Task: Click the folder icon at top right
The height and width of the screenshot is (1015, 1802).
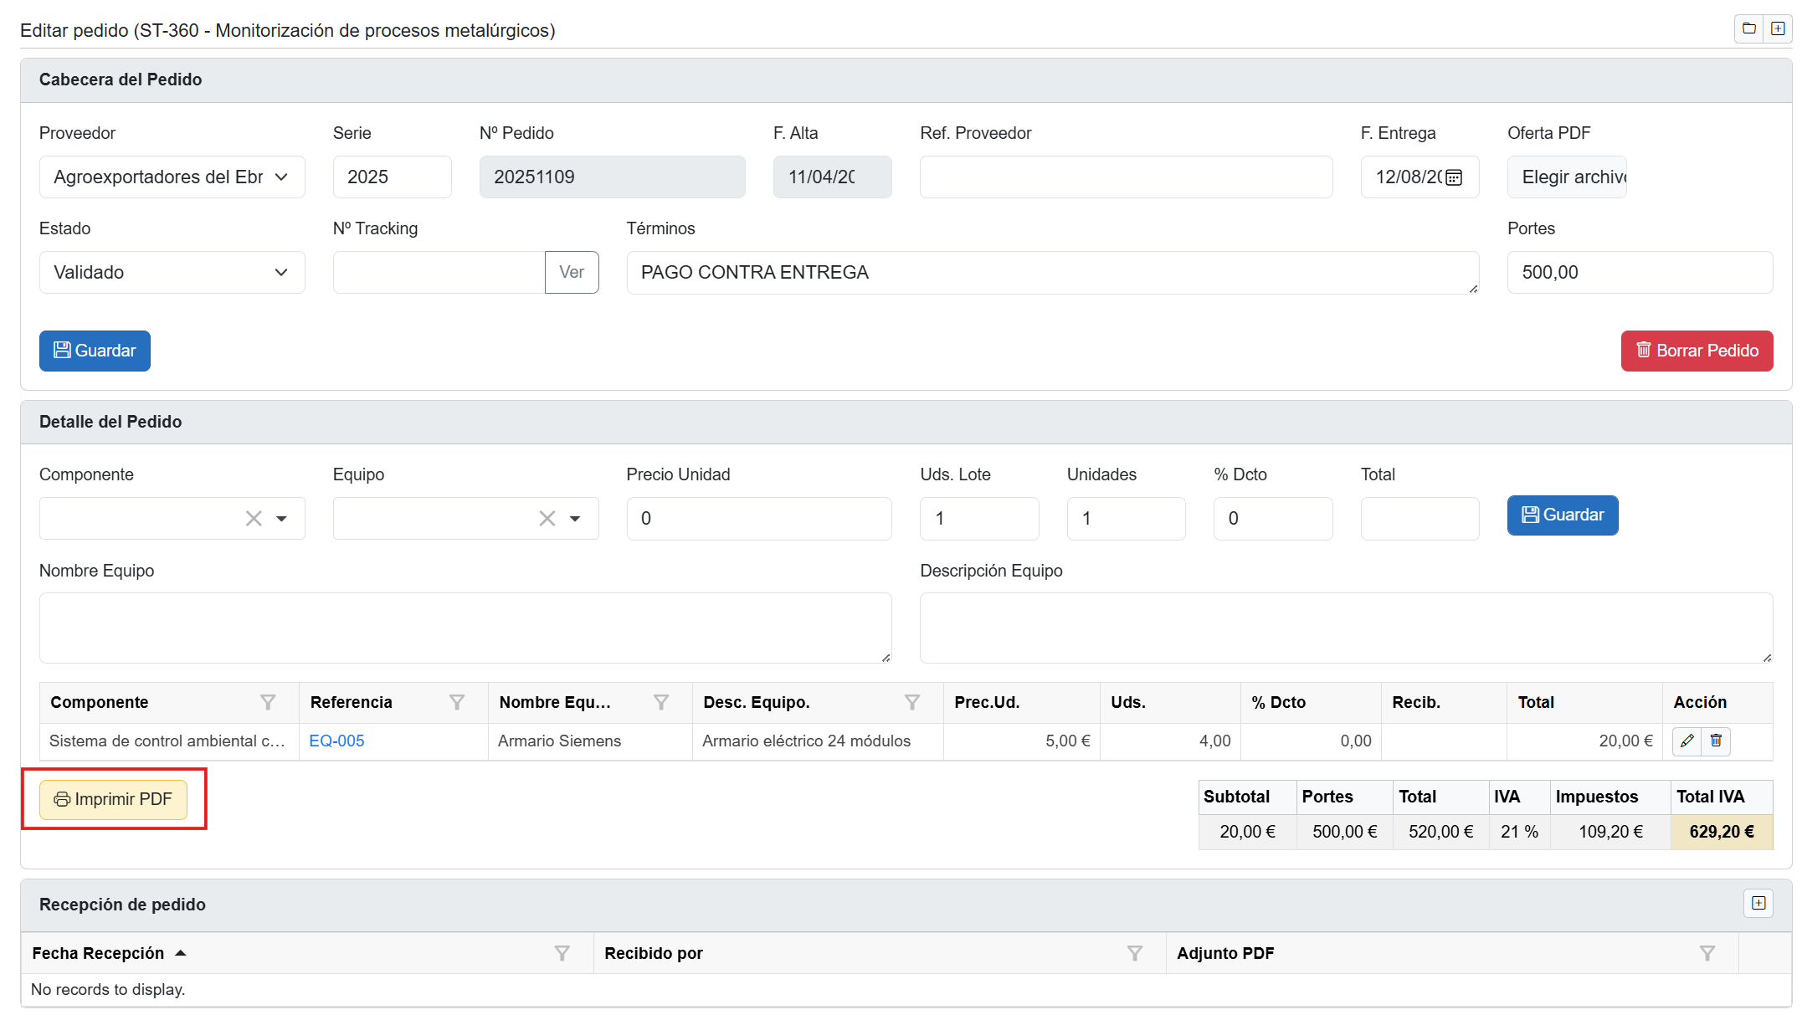Action: click(x=1748, y=28)
